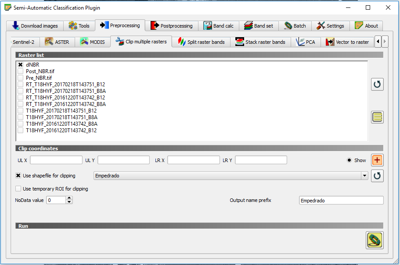
Task: Open the Settings tab
Action: 331,26
